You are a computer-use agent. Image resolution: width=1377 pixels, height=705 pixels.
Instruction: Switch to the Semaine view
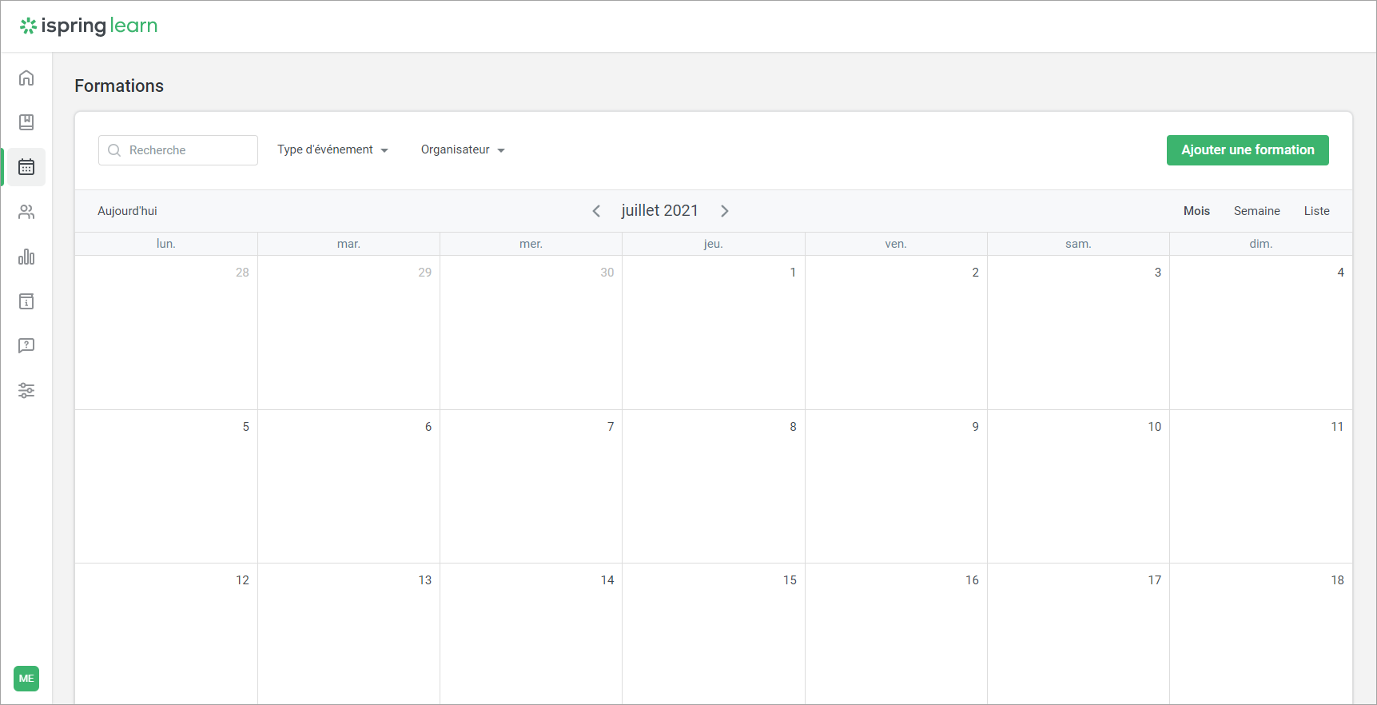(x=1256, y=211)
